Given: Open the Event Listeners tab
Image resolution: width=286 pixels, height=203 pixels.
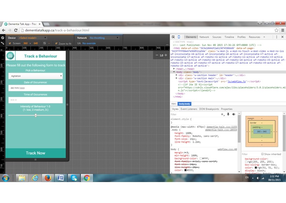Looking at the screenshot, I should coord(189,109).
